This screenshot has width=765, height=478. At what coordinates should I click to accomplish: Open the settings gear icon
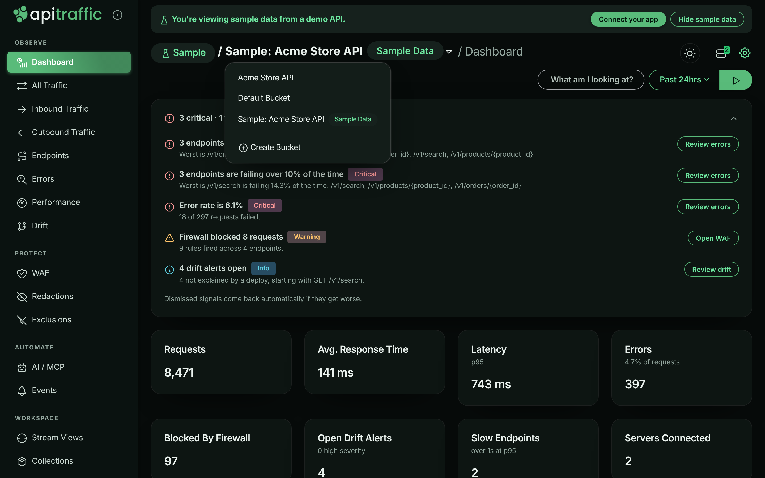click(745, 53)
